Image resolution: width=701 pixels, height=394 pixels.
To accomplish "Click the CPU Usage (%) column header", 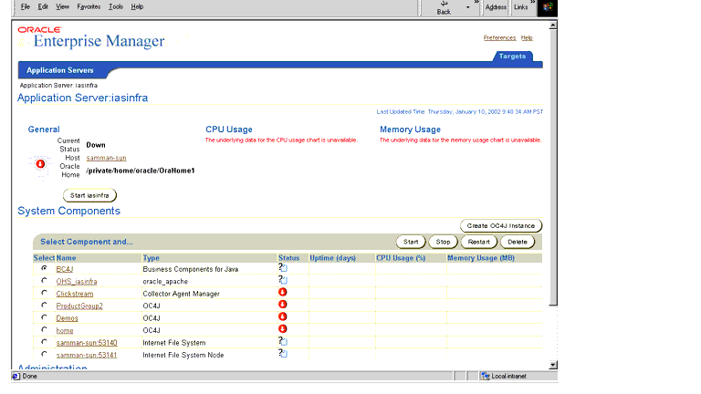I will 401,258.
